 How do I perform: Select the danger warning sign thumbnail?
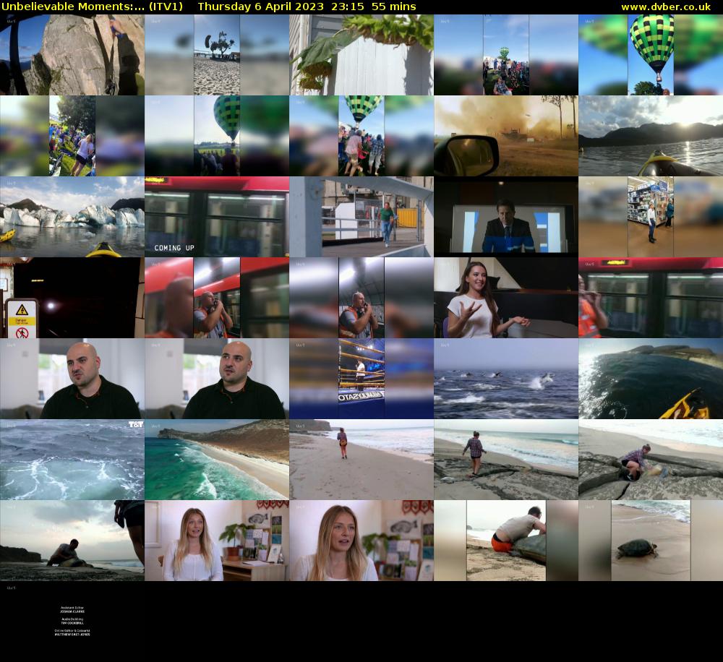click(72, 298)
